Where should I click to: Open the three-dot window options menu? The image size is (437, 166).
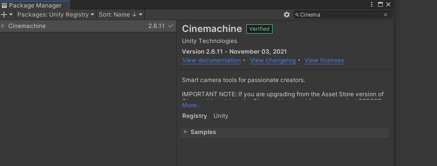[x=372, y=4]
